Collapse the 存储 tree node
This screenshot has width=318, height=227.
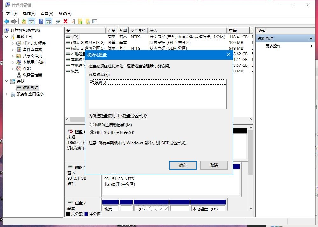pos(7,81)
